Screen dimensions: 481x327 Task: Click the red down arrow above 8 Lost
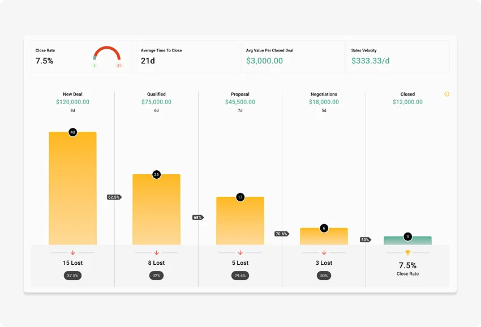(156, 252)
